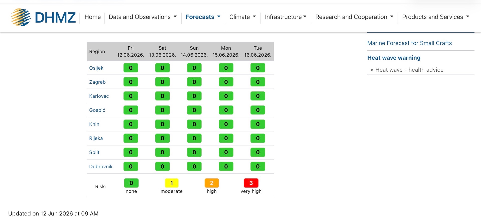The height and width of the screenshot is (221, 481).
Task: Expand the Climate menu
Action: pyautogui.click(x=243, y=17)
